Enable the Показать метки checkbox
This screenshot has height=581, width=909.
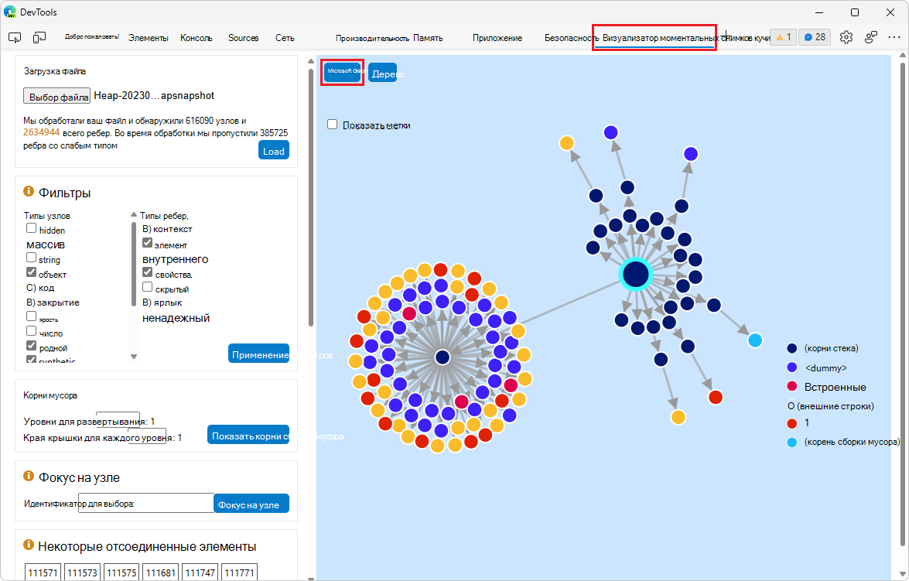click(332, 125)
